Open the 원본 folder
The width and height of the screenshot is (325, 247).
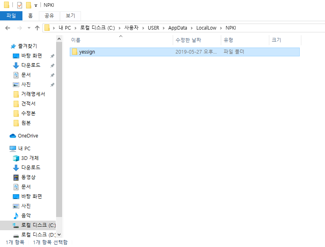(26, 123)
